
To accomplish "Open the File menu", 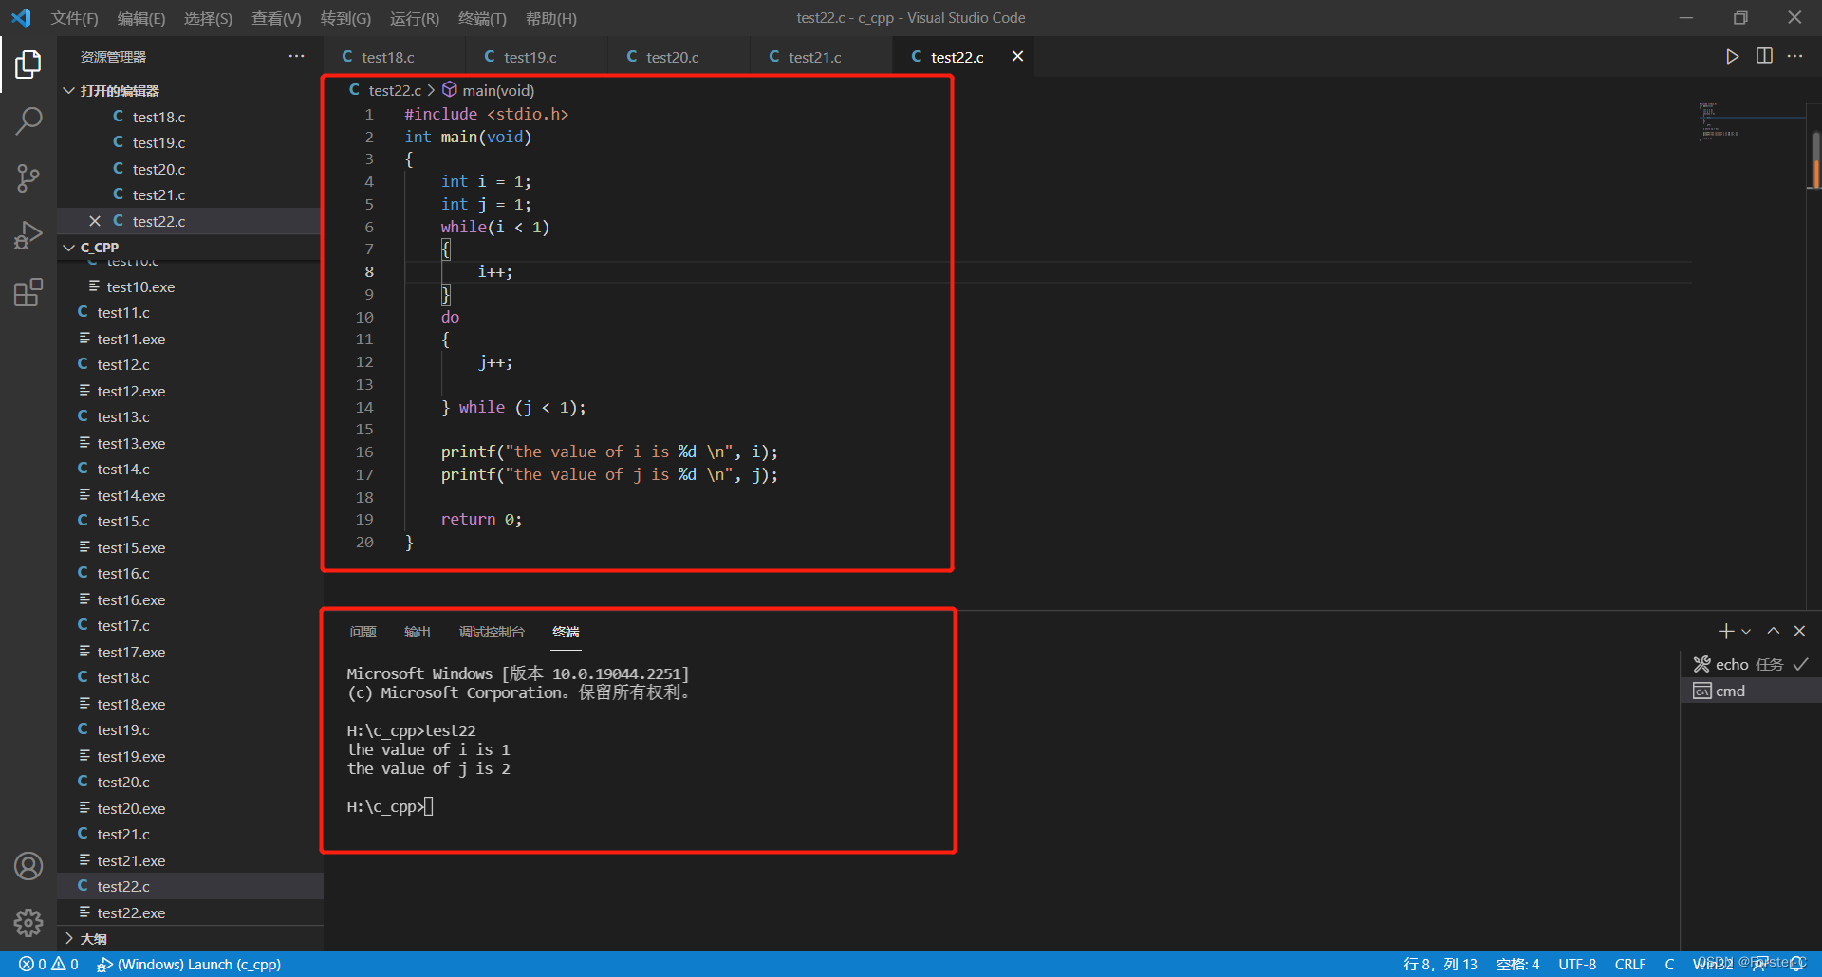I will [x=74, y=18].
